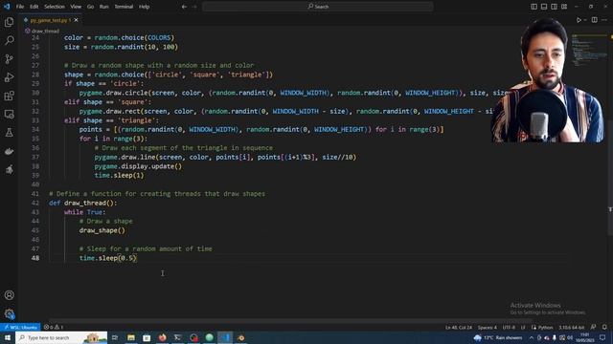Open the Accounts icon in activity bar
The image size is (613, 344).
point(9,295)
